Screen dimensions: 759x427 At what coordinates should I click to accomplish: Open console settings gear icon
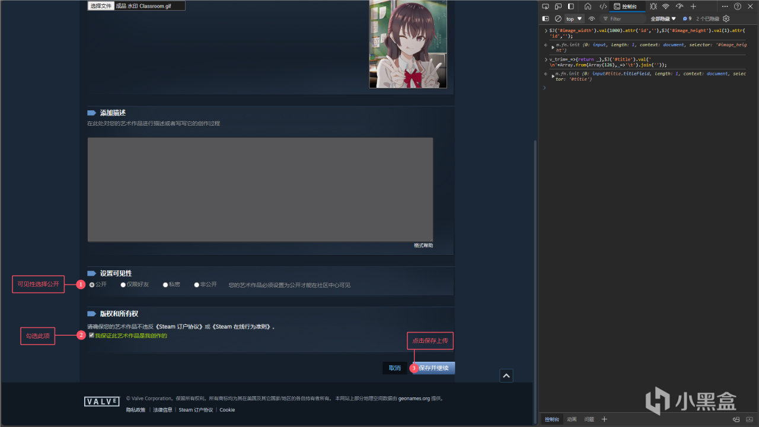(726, 19)
